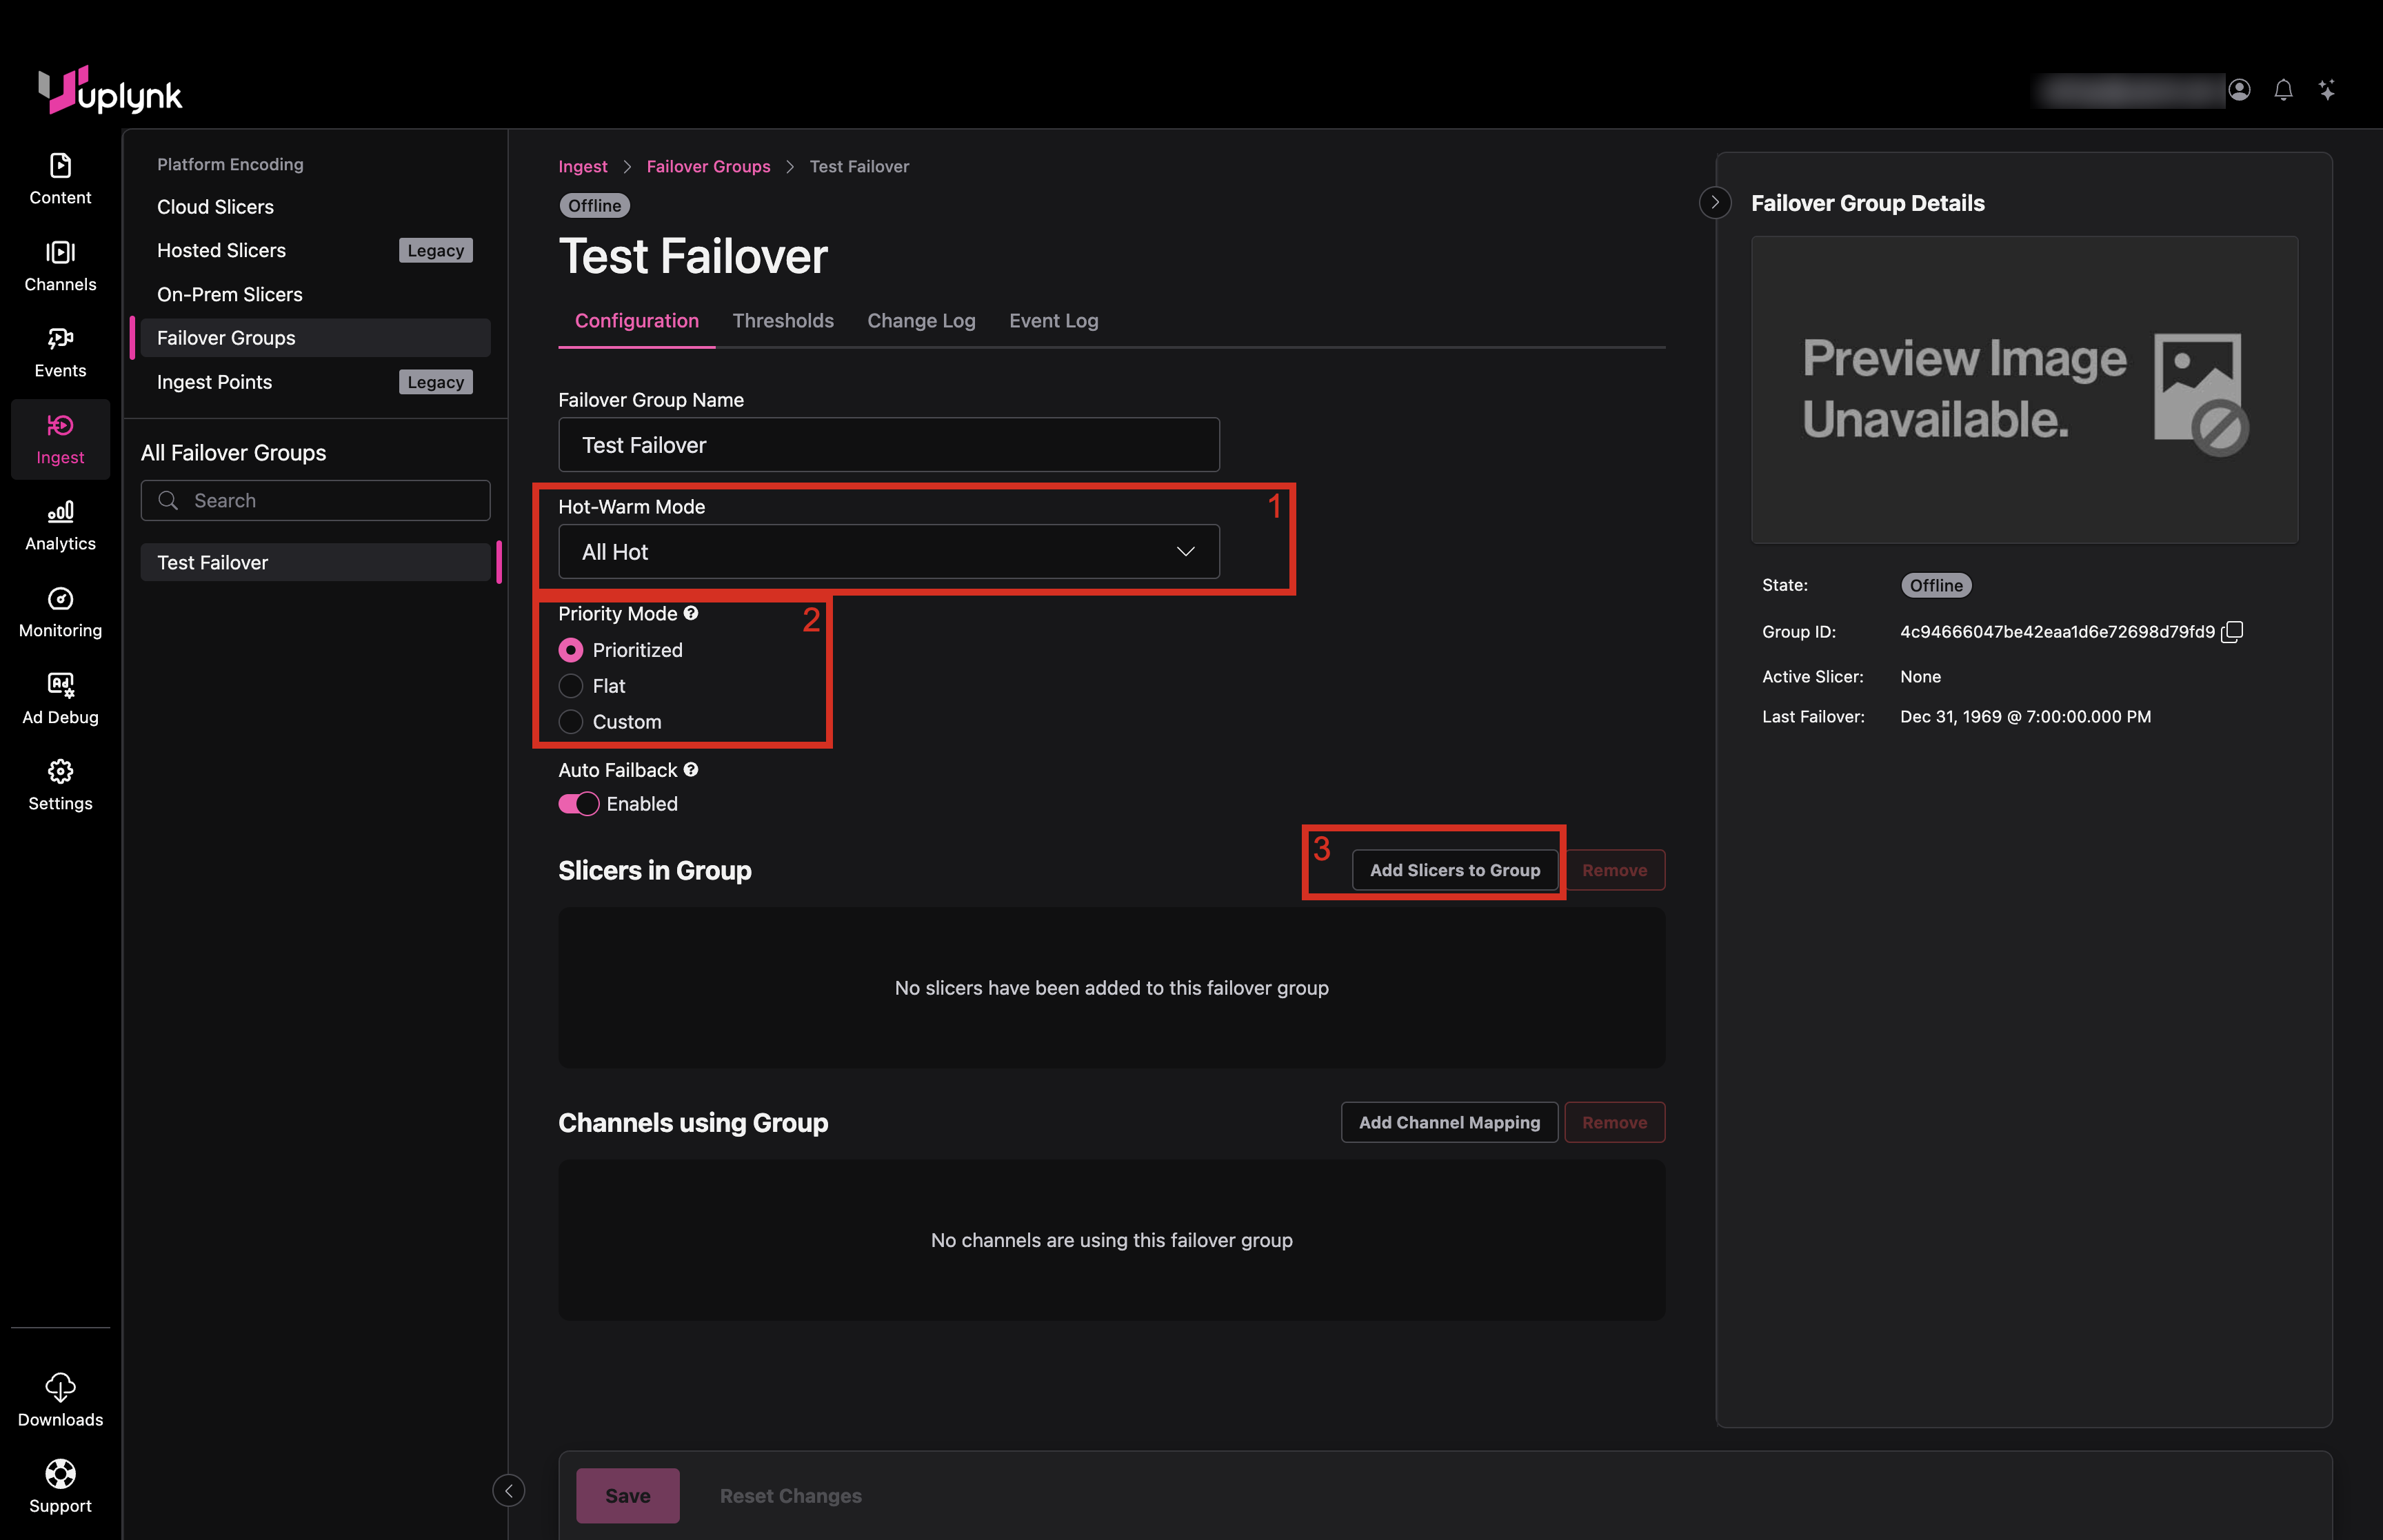Switch to the Thresholds tab
The height and width of the screenshot is (1540, 2383).
point(782,321)
